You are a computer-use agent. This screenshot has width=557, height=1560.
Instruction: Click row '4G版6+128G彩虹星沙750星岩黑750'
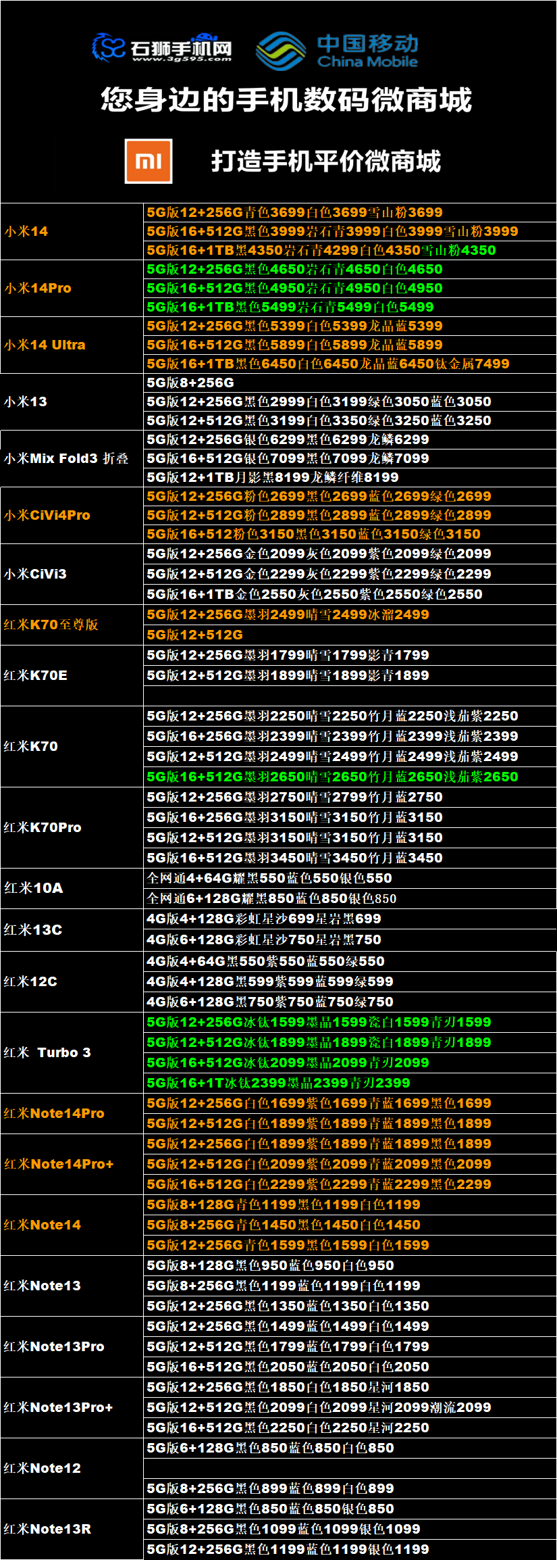tap(350, 940)
